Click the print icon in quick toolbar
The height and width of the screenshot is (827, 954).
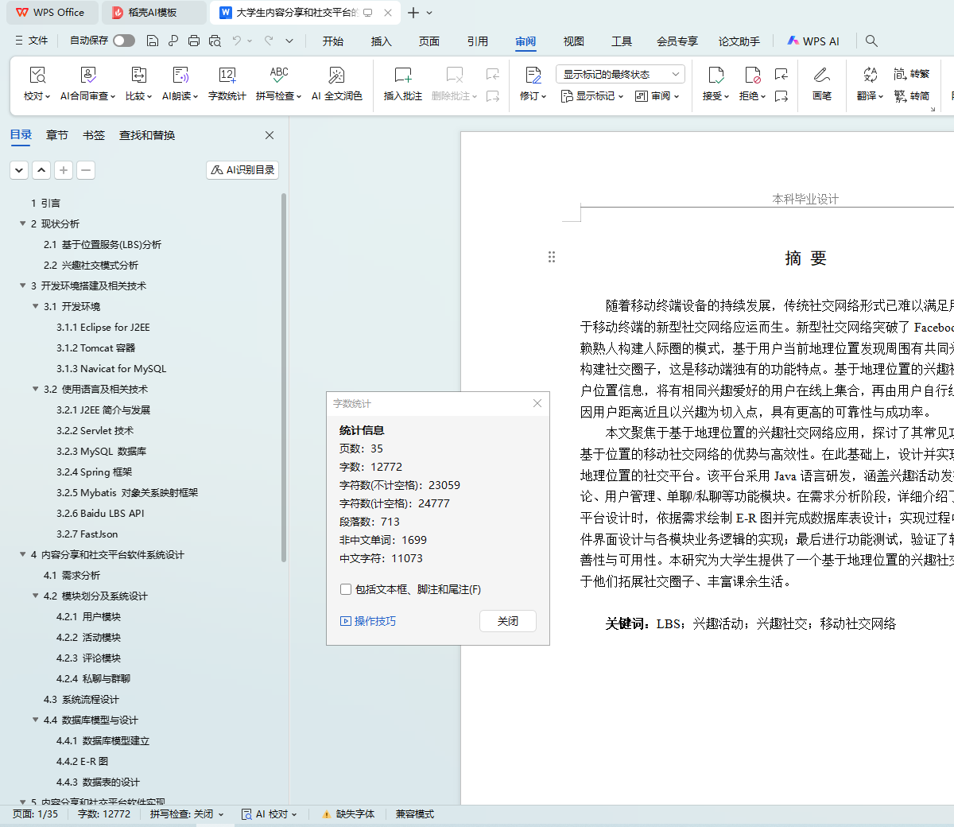(194, 41)
